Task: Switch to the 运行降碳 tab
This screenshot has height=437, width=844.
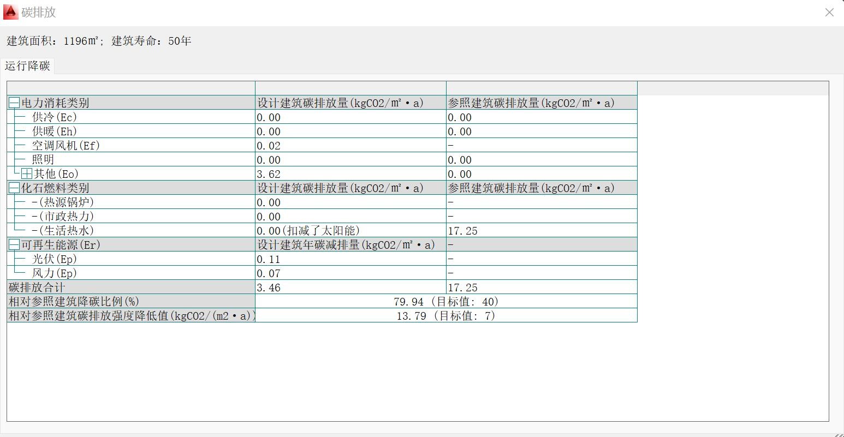Action: coord(27,66)
